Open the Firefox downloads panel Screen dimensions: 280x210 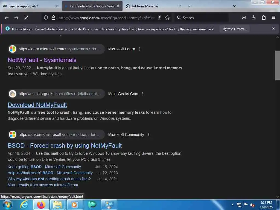coord(253,17)
